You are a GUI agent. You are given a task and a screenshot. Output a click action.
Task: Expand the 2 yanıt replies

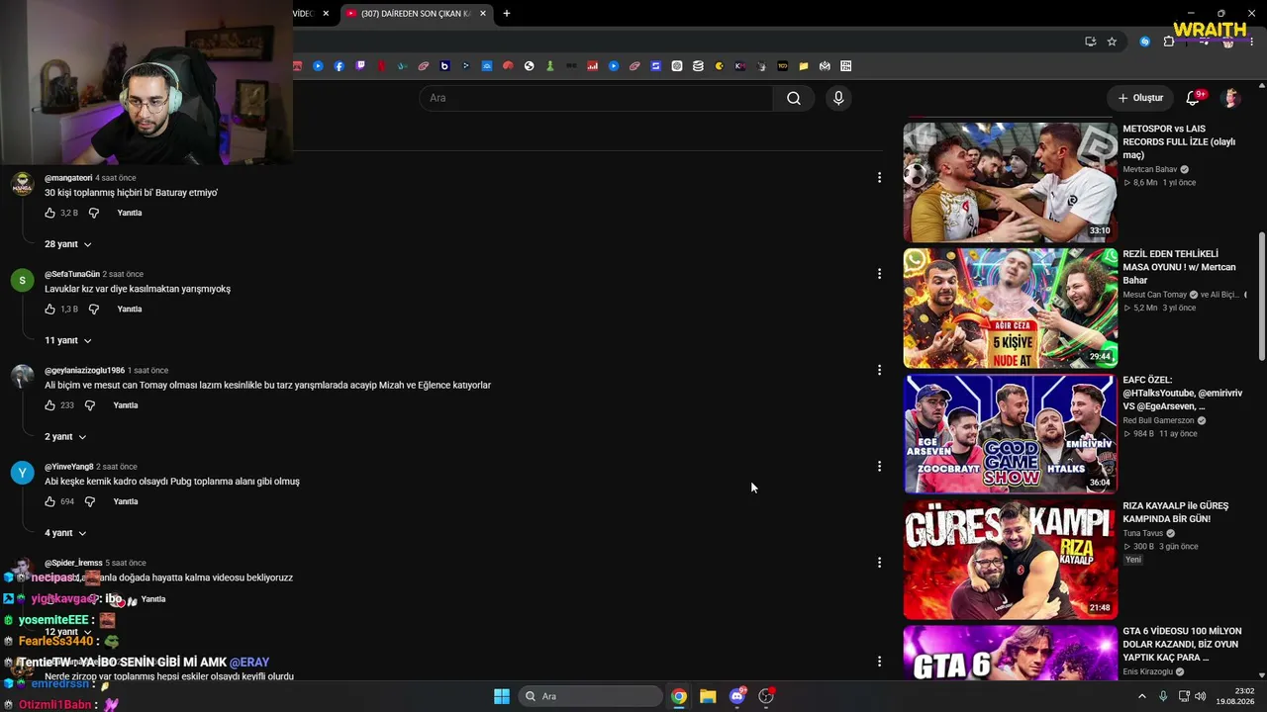[65, 437]
